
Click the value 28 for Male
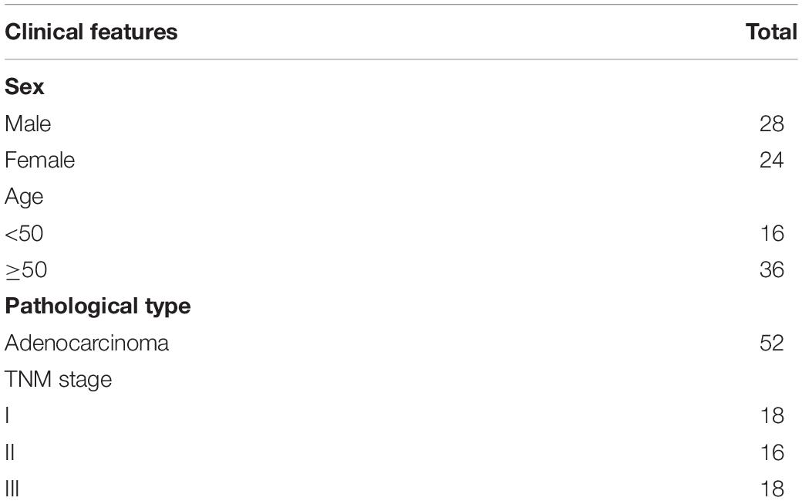772,124
